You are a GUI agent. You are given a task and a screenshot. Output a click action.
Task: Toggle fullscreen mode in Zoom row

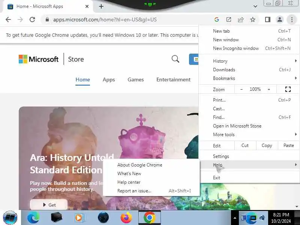pyautogui.click(x=288, y=89)
